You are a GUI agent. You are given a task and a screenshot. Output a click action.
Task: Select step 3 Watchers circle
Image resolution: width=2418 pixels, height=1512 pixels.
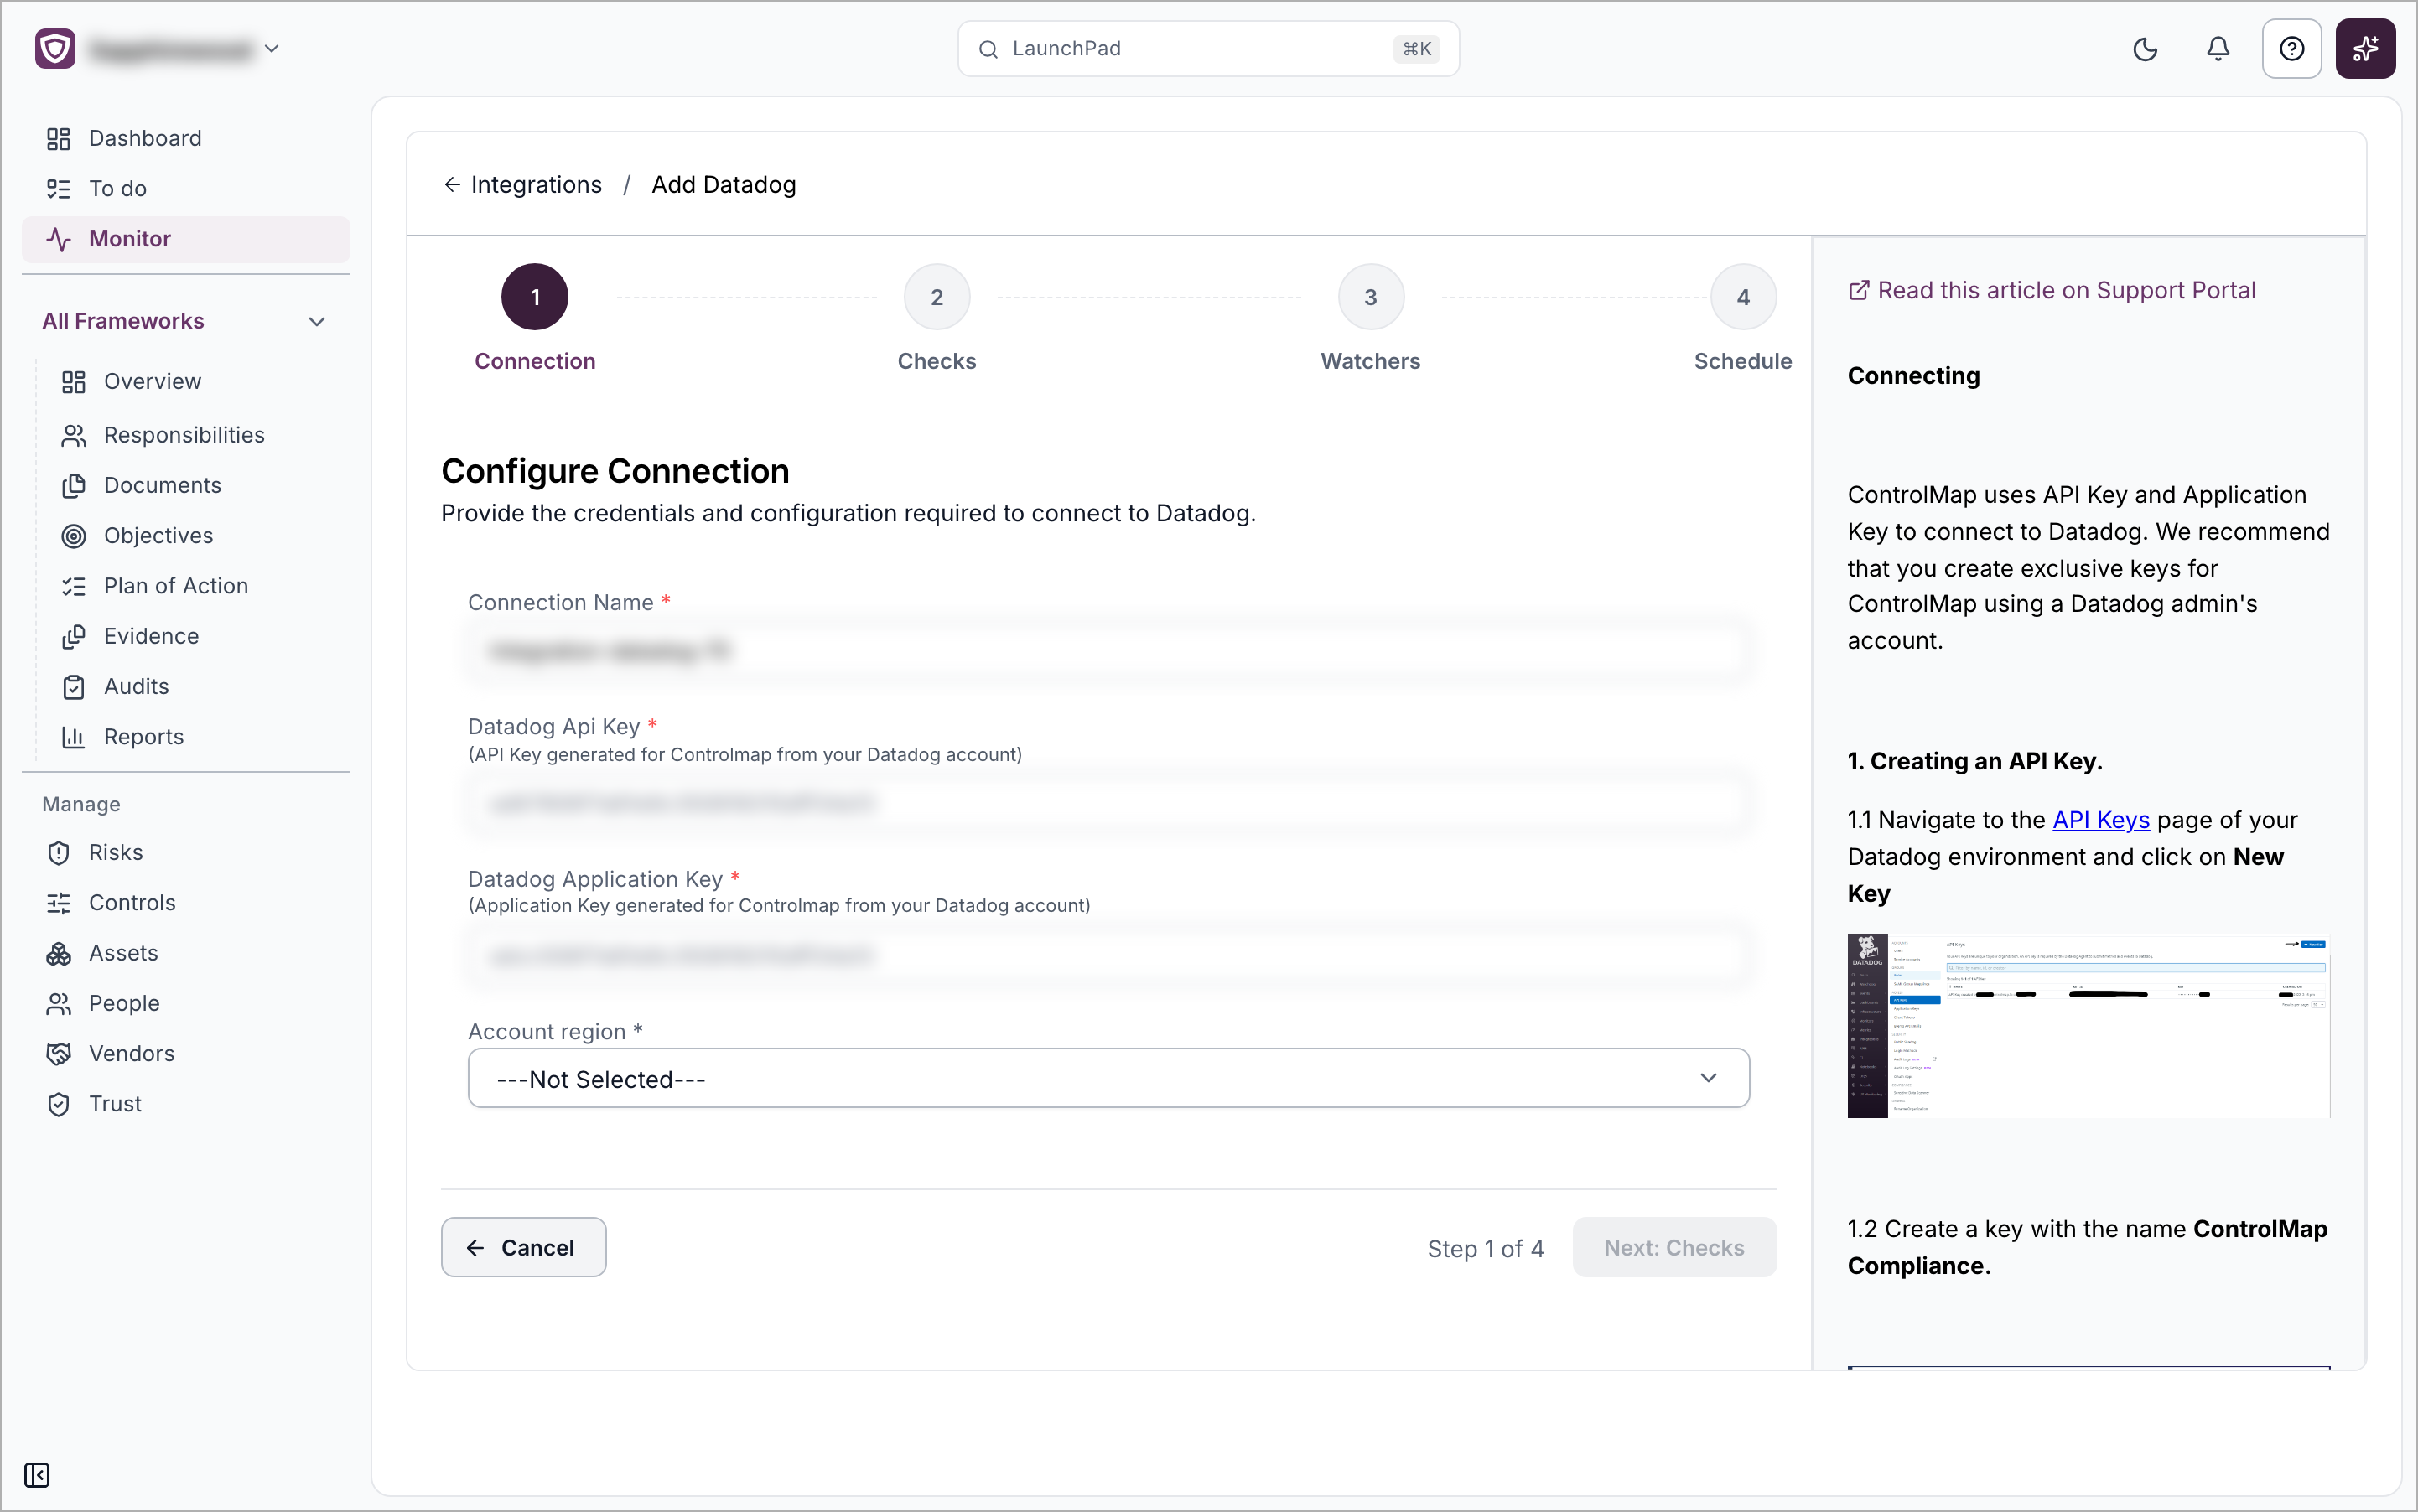(1371, 297)
